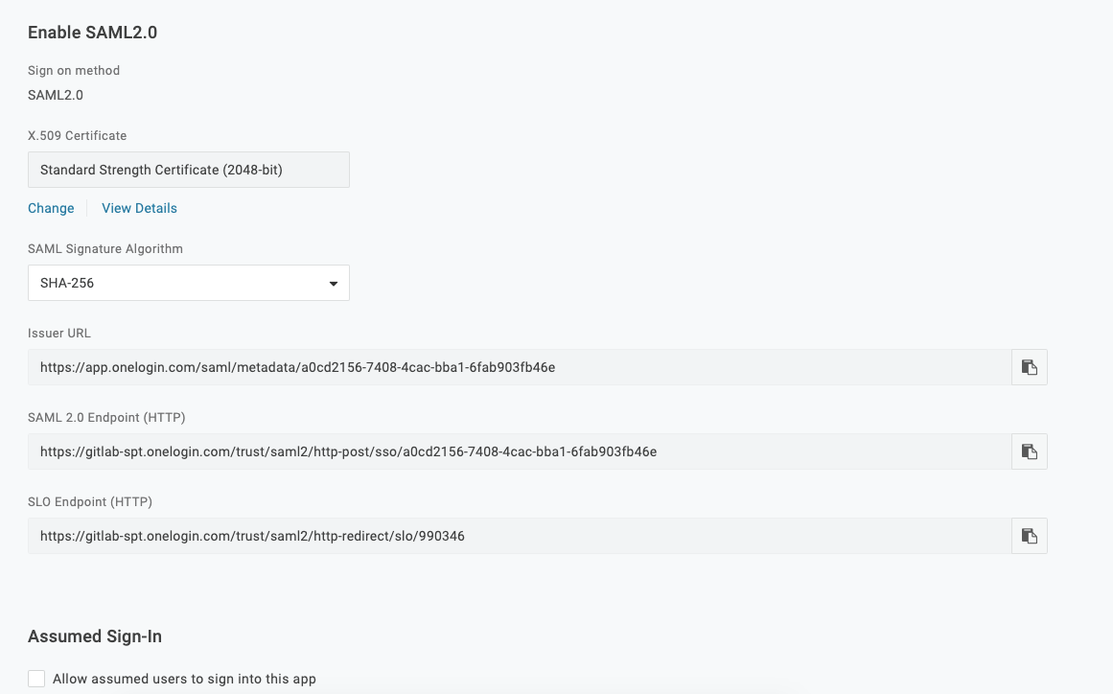This screenshot has width=1113, height=694.
Task: Click the copy icon beside the Issuer URL
Action: point(1029,367)
